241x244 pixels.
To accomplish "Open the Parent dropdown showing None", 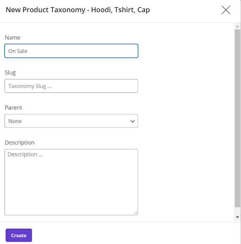I will [x=71, y=121].
